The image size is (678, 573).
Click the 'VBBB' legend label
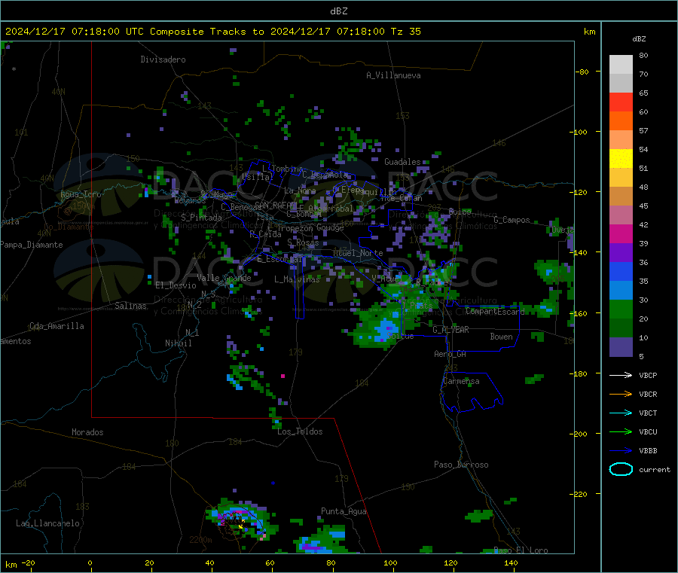[648, 450]
